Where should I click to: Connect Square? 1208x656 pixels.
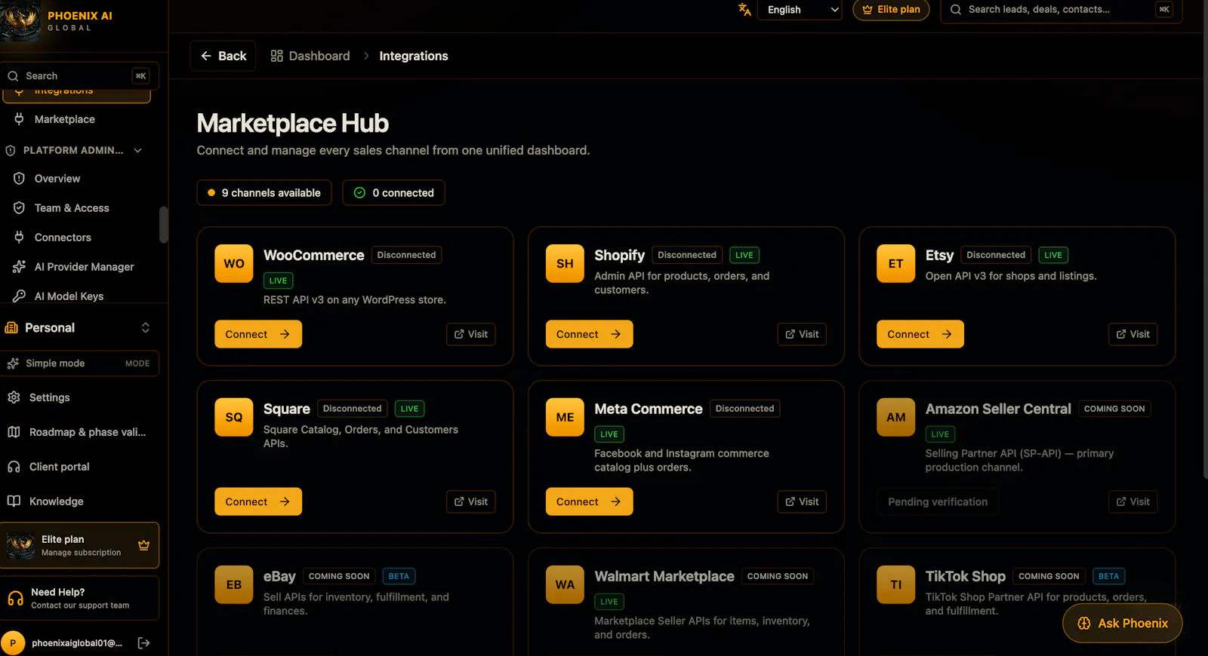tap(258, 501)
